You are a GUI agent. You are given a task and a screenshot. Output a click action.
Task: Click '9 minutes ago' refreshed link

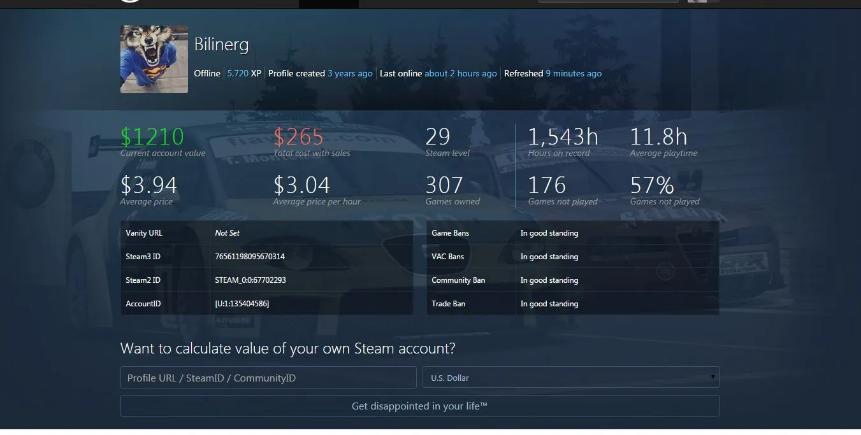click(x=574, y=73)
